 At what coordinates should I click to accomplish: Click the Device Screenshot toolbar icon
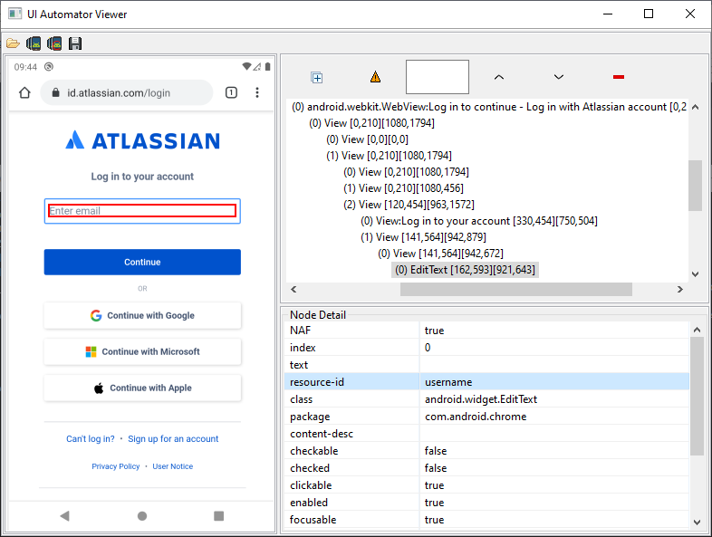click(x=34, y=43)
